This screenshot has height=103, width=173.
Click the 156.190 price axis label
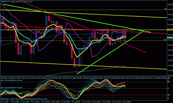pyautogui.click(x=170, y=50)
